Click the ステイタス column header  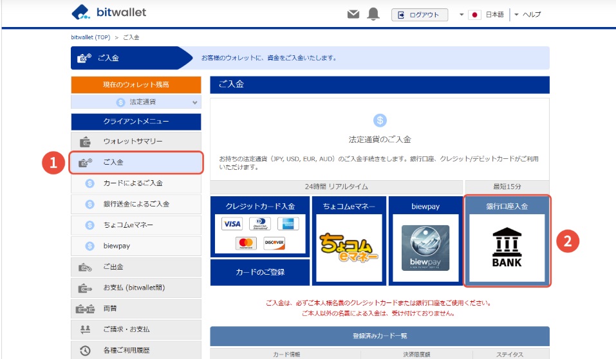coord(510,354)
